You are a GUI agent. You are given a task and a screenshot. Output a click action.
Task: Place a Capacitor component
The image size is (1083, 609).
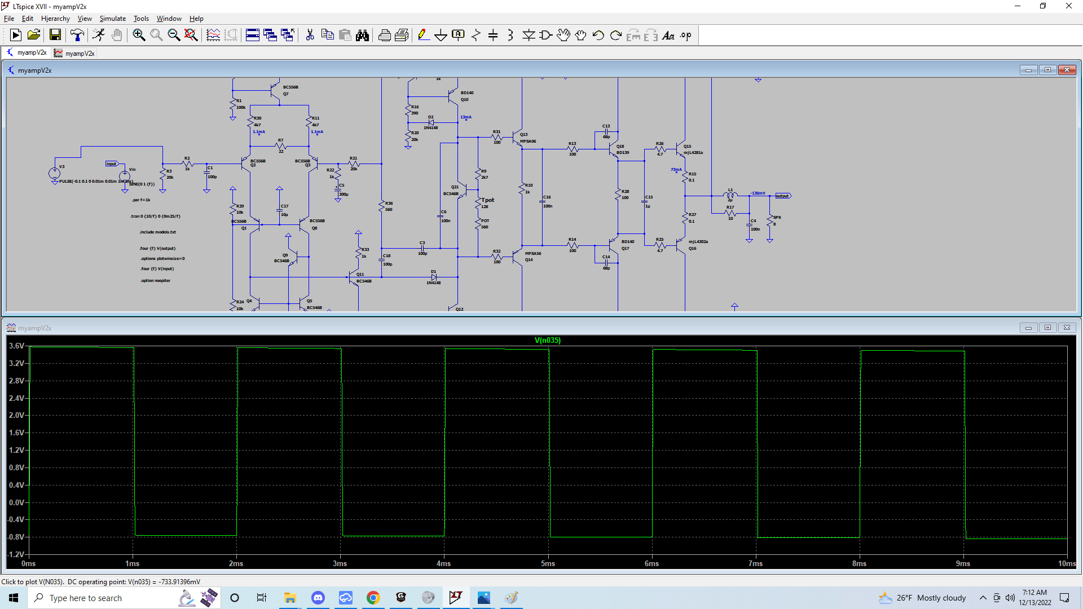click(493, 36)
